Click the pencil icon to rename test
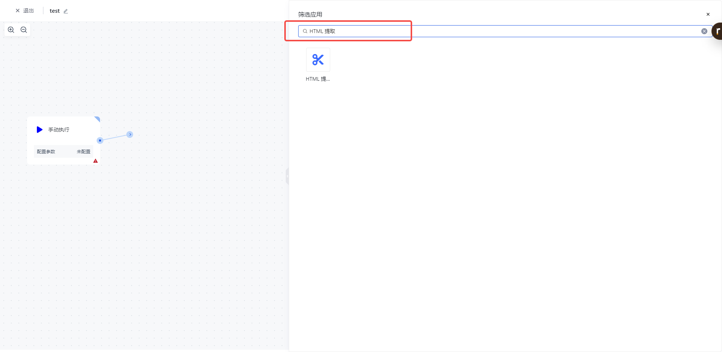This screenshot has width=722, height=352. 66,11
